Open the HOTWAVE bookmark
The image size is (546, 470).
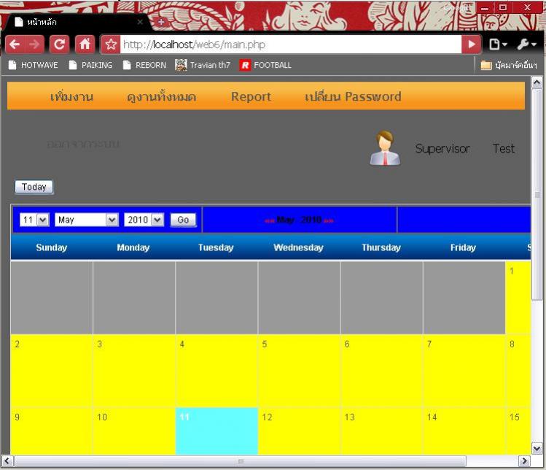point(33,65)
